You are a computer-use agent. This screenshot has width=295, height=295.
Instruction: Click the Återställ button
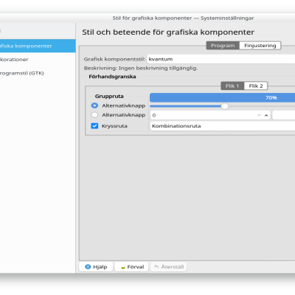[169, 267]
